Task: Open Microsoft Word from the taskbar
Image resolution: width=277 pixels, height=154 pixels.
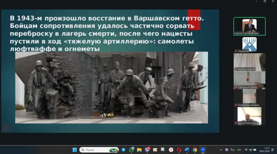Action: (187, 150)
